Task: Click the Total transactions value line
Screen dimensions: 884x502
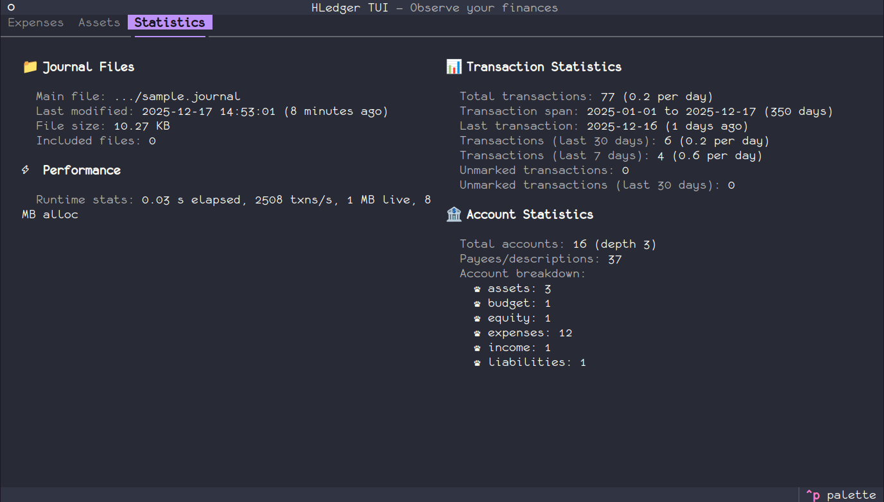Action: pyautogui.click(x=586, y=96)
